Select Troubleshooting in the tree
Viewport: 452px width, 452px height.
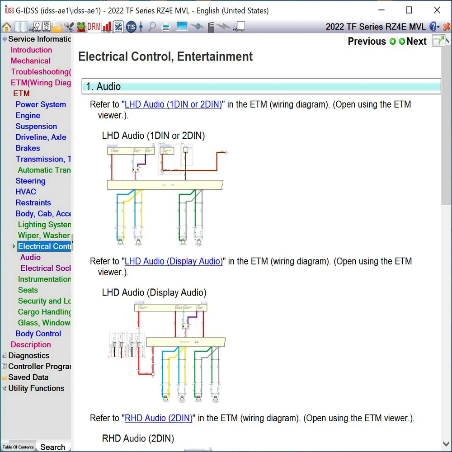point(41,71)
